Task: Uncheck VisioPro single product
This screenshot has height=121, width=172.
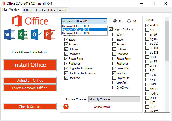Action: [114, 73]
